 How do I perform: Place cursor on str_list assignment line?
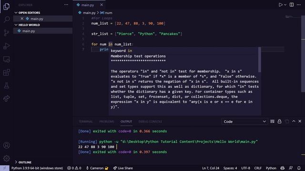(x=137, y=34)
